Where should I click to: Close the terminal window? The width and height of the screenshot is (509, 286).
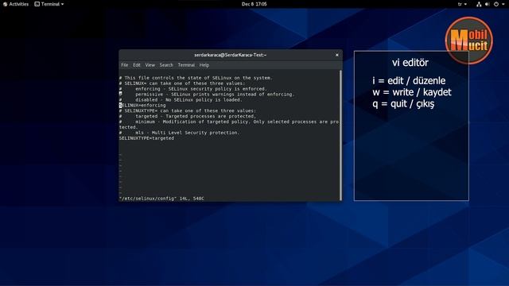tap(337, 55)
